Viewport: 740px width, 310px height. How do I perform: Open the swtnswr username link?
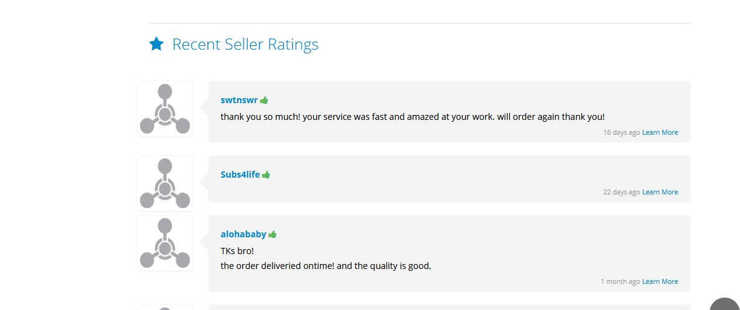tap(239, 100)
